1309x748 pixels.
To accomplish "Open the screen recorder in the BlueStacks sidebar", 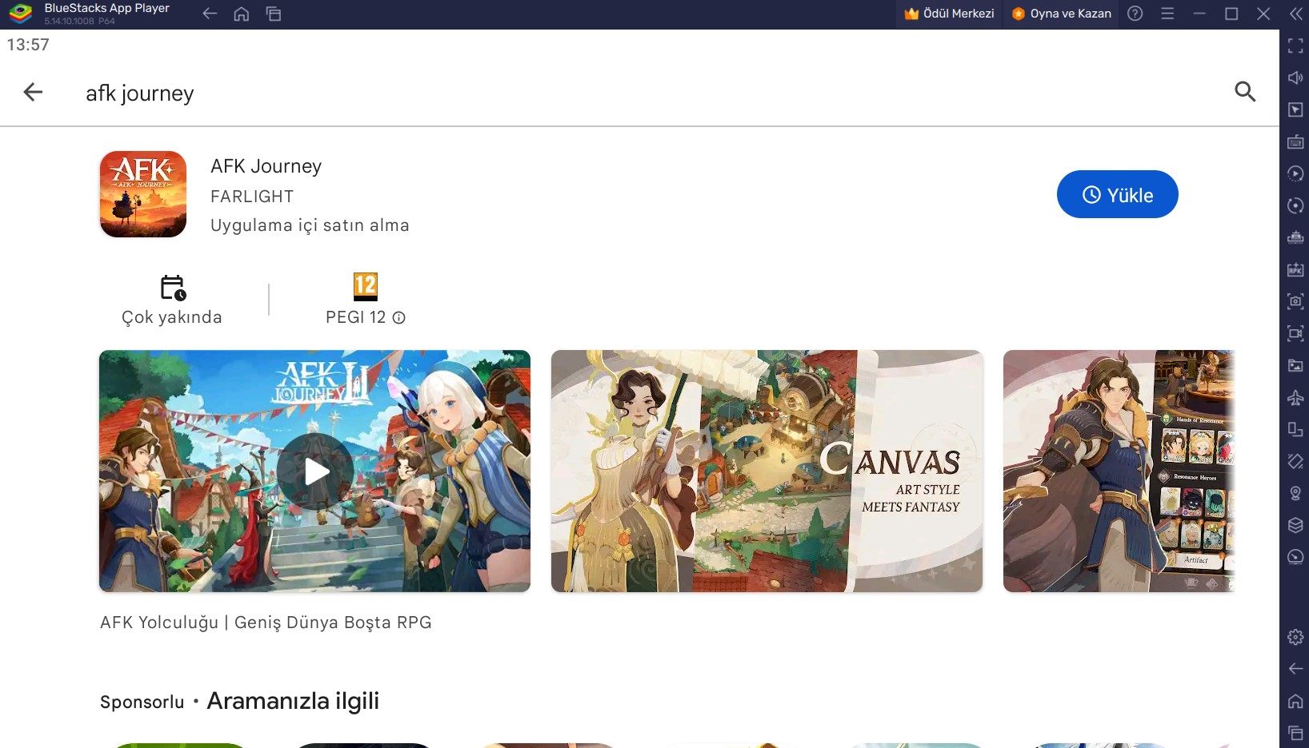I will [1294, 333].
